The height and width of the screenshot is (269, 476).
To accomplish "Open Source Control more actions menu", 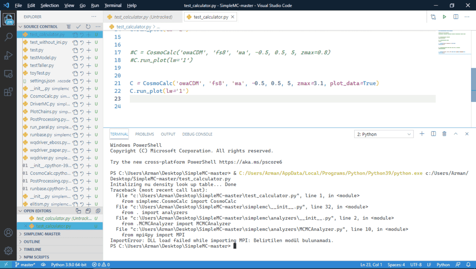I will [98, 27].
